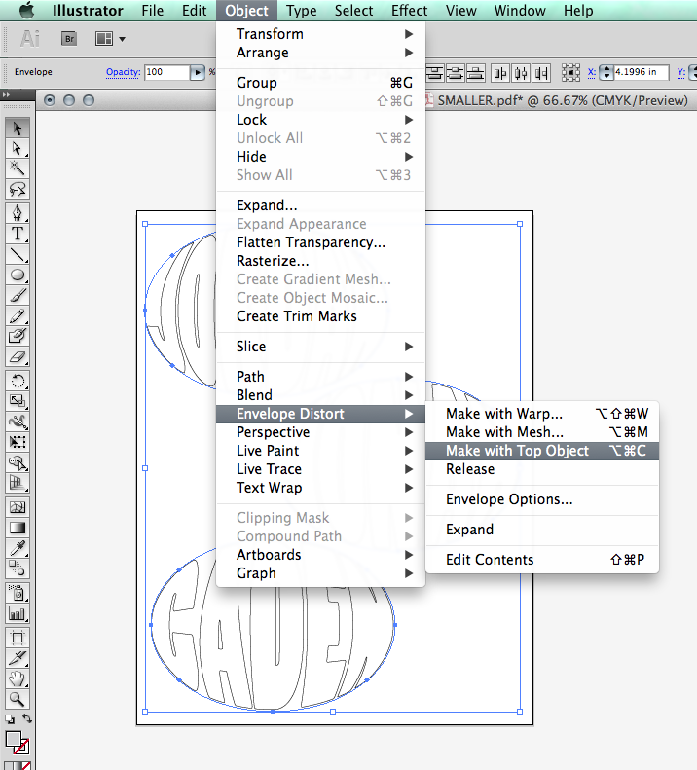Reset to default fill and stroke

tap(10, 719)
